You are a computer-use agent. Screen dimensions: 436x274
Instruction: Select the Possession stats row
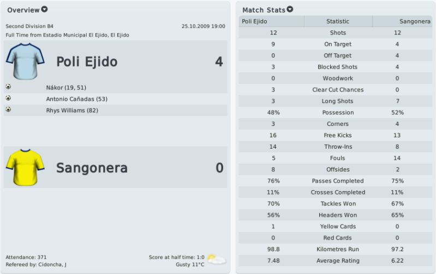pyautogui.click(x=336, y=112)
